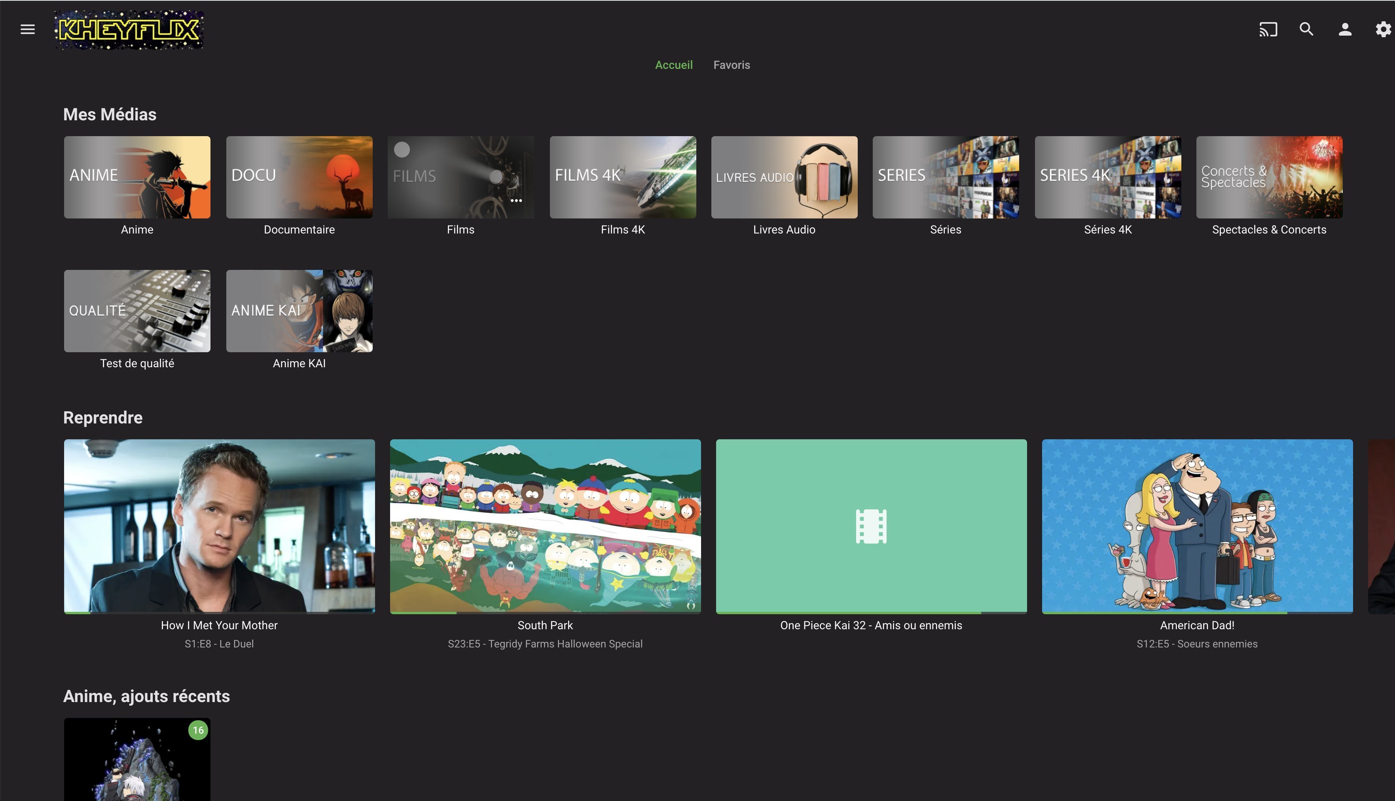1395x801 pixels.
Task: Open the ANIME KAI library banner
Action: pos(299,311)
